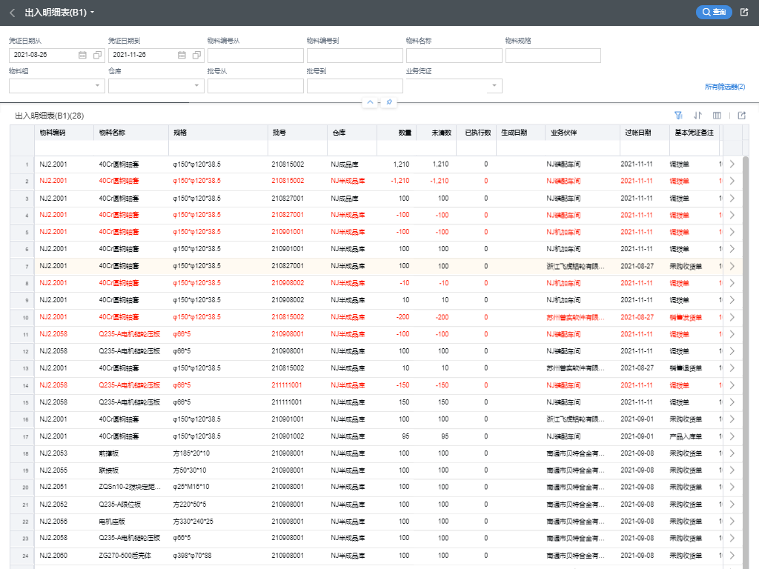Go back using the left arrow icon
This screenshot has width=759, height=569.
pos(13,13)
